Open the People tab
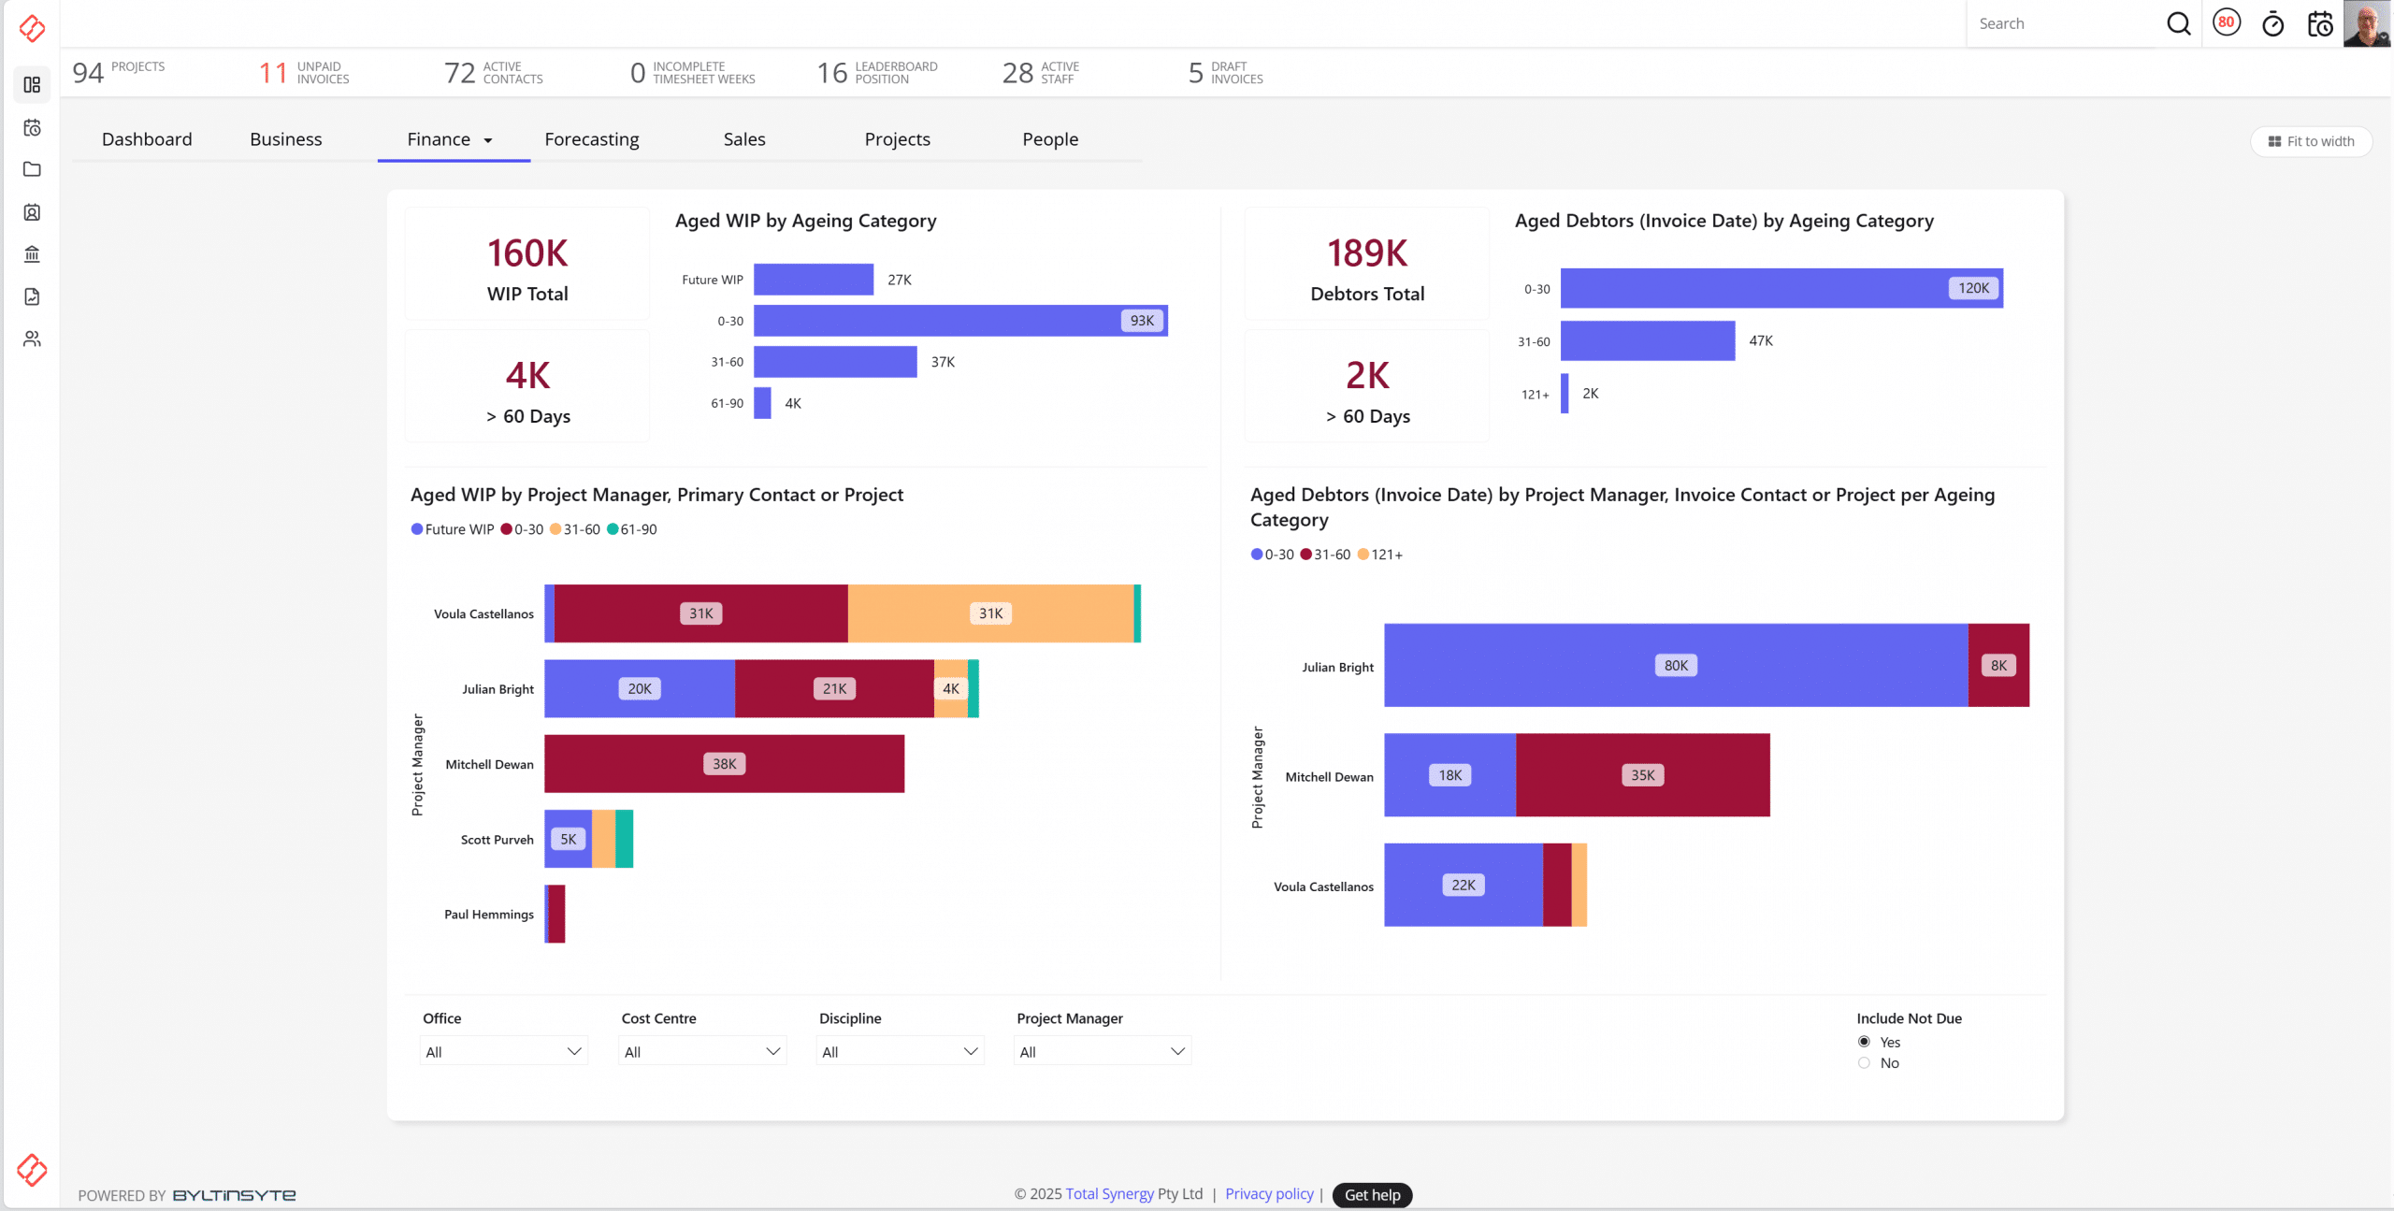2394x1211 pixels. (x=1049, y=139)
